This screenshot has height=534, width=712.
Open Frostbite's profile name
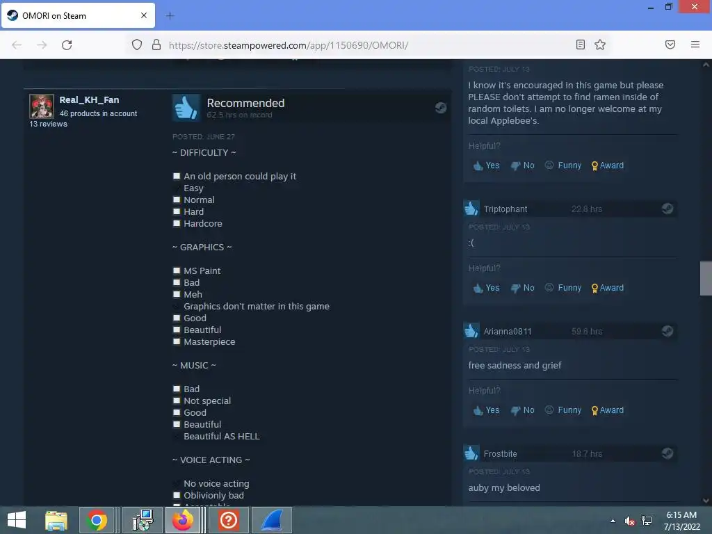point(500,454)
